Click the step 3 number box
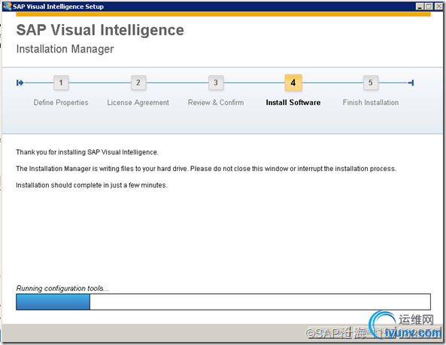 click(x=216, y=82)
